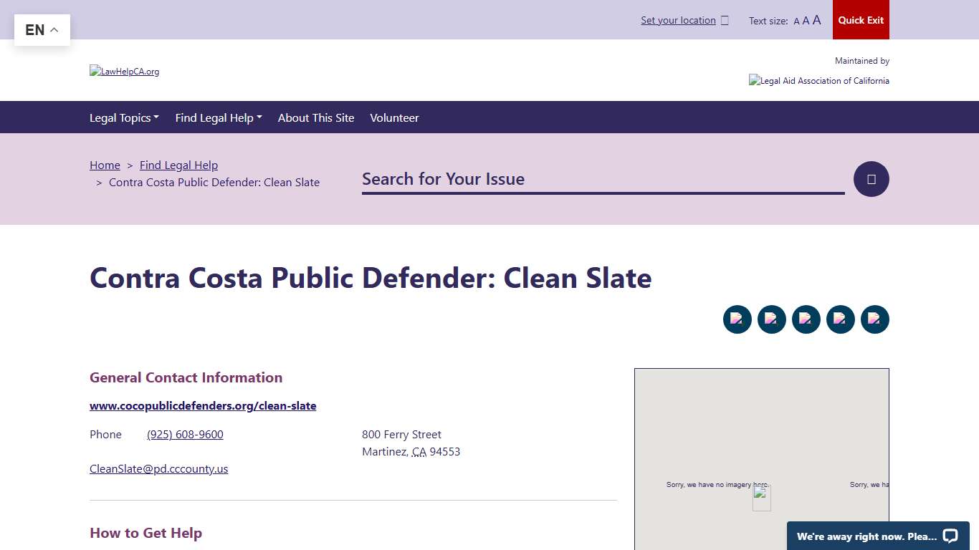Click the last share icon in the row
This screenshot has height=550, width=979.
pyautogui.click(x=875, y=319)
